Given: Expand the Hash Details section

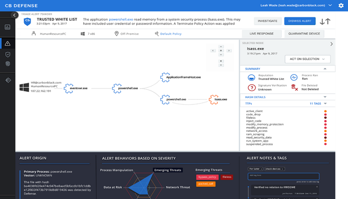Looking at the screenshot, I should click(x=325, y=97).
